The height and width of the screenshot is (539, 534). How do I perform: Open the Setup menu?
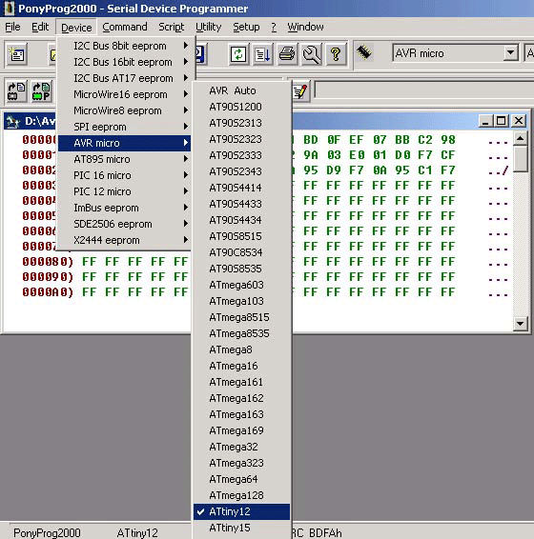(246, 27)
